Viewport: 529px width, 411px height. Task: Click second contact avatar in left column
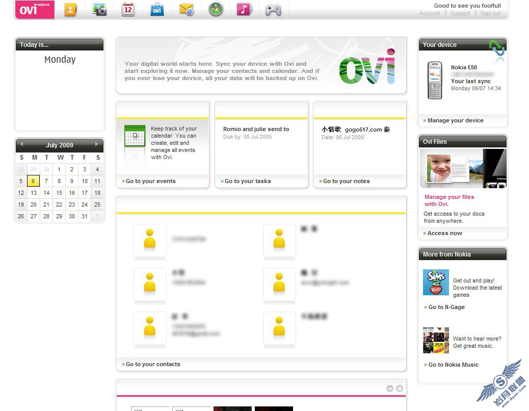[150, 284]
